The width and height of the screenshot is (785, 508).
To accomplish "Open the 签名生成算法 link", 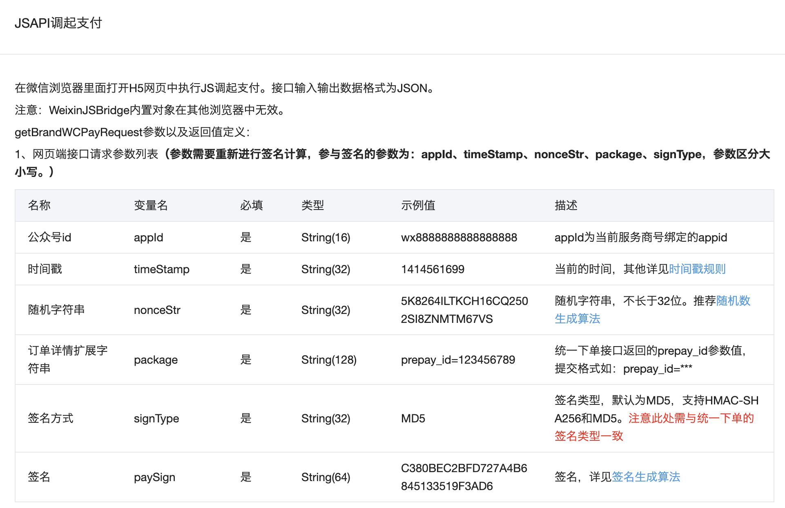I will pyautogui.click(x=646, y=477).
